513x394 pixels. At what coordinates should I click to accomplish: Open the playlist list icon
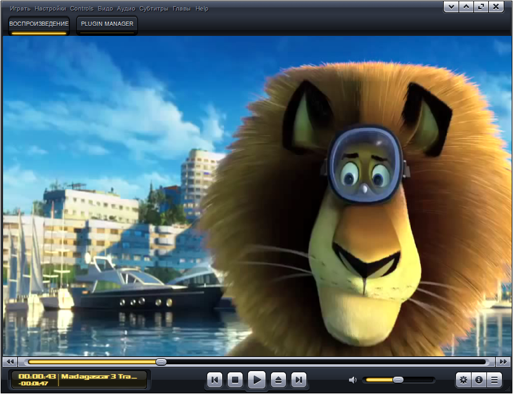pos(494,380)
